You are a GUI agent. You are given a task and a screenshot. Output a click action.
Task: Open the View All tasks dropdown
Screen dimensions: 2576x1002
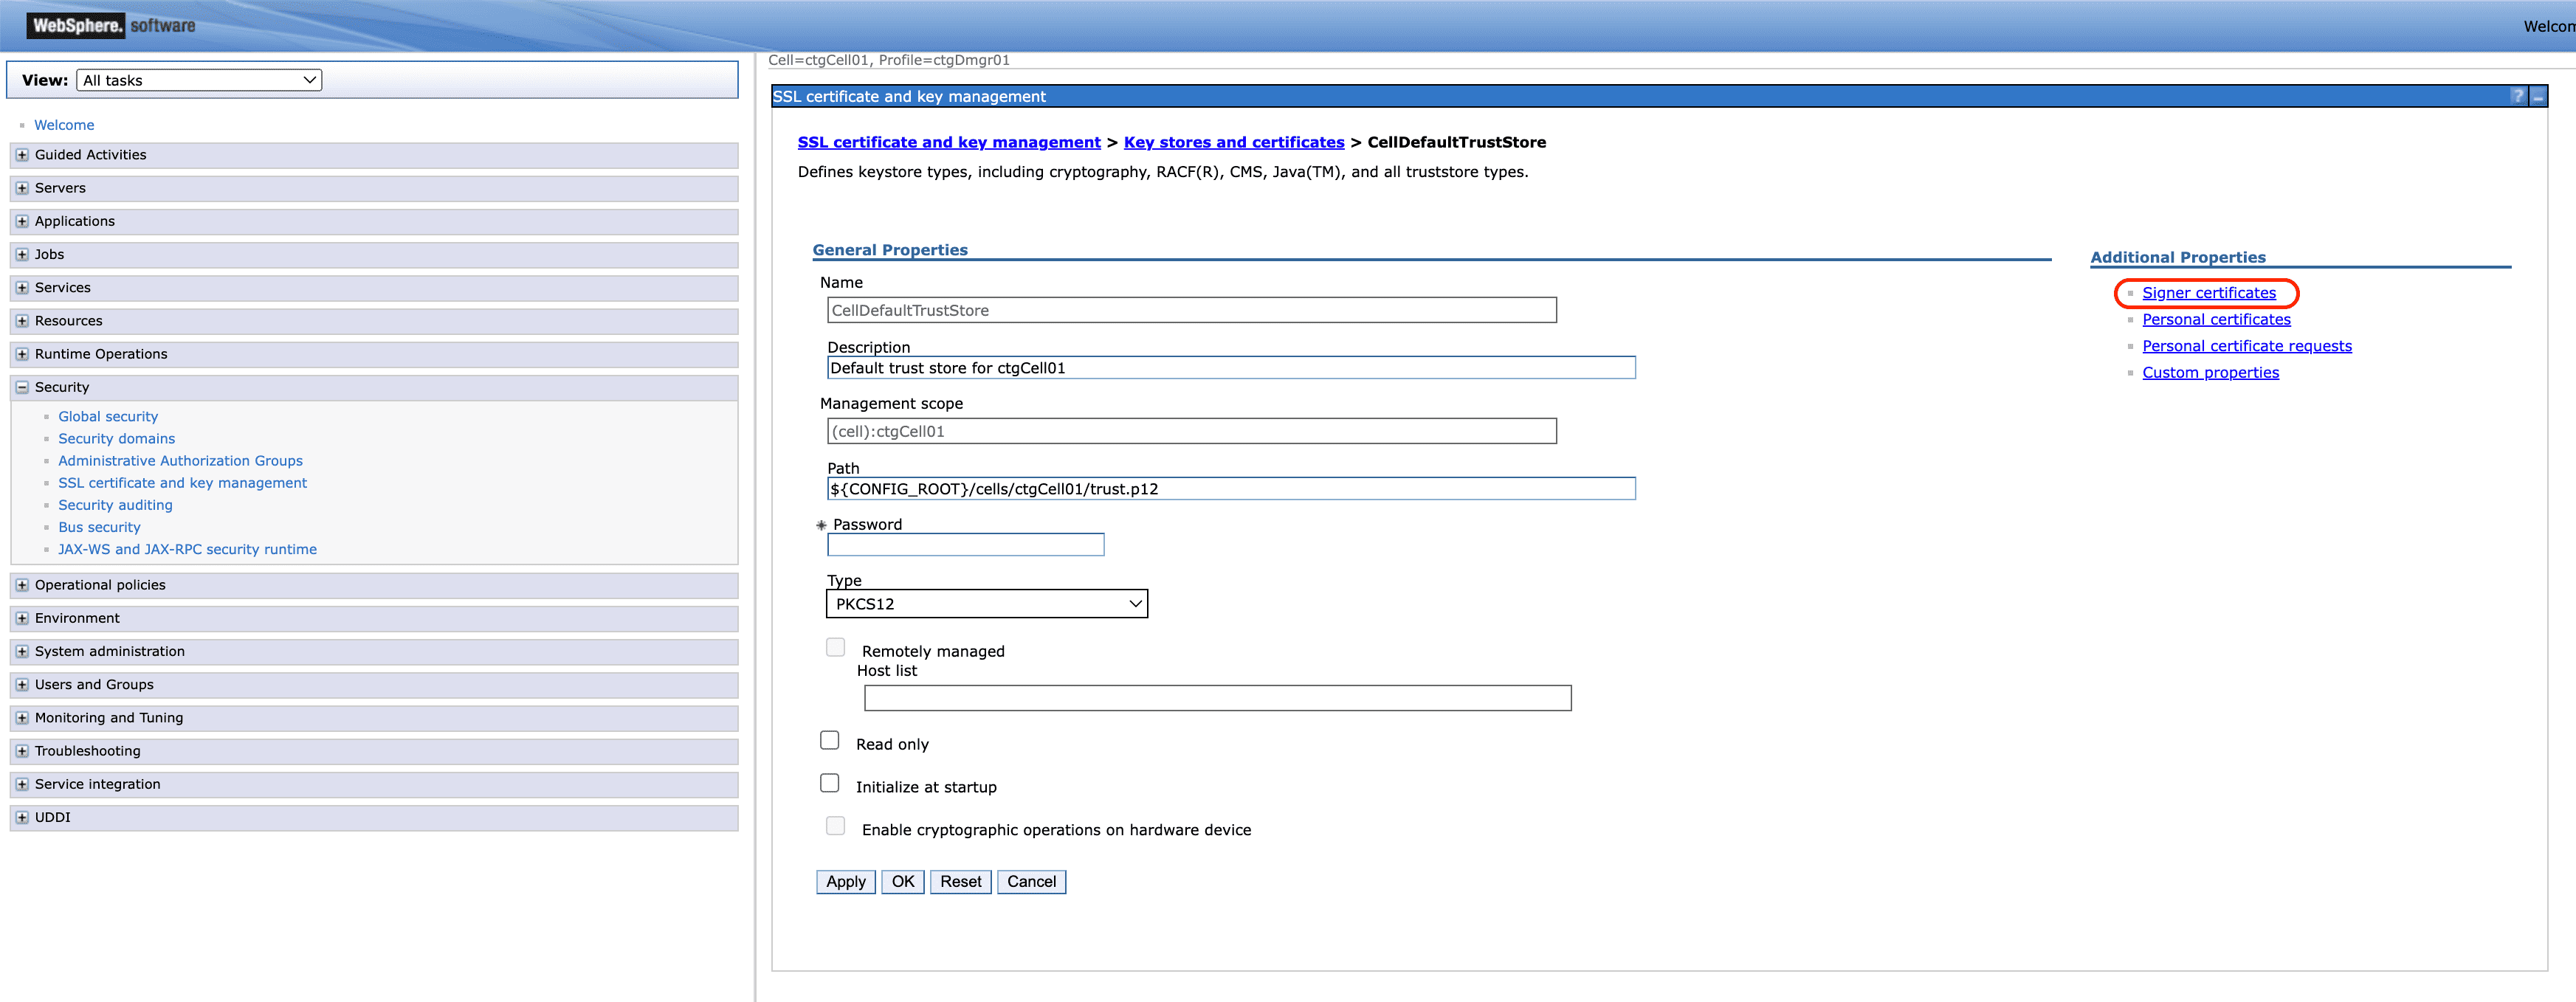pos(199,80)
